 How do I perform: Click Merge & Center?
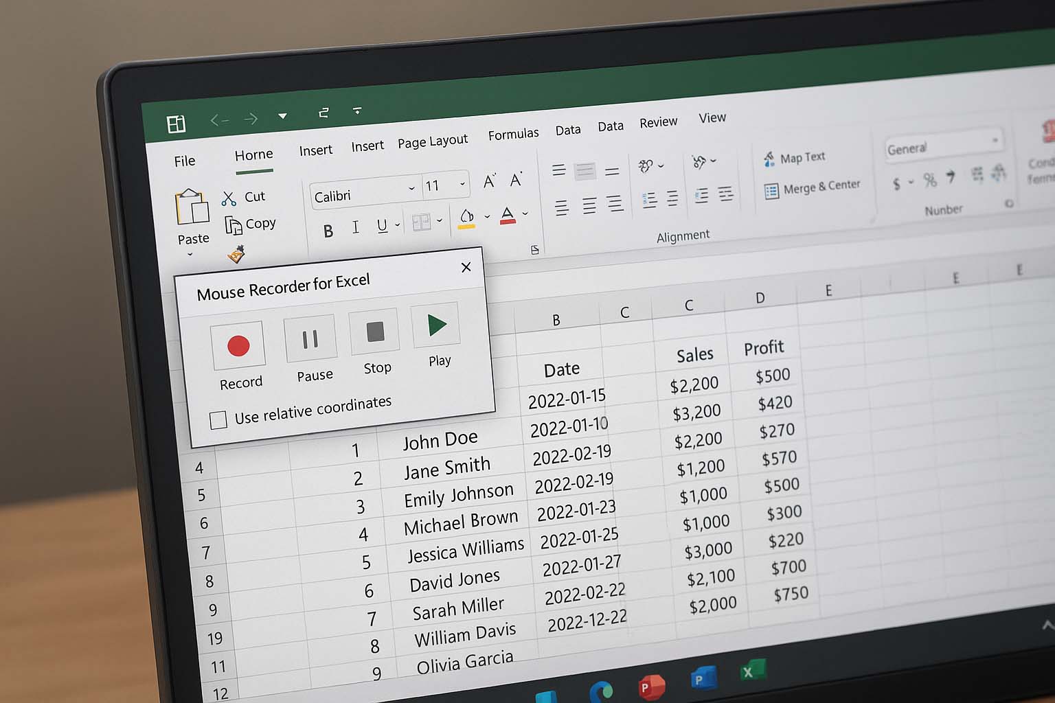click(813, 187)
